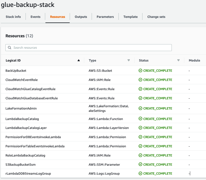206x180 pixels.
Task: Click BackUpBucket green status check icon
Action: click(x=140, y=71)
